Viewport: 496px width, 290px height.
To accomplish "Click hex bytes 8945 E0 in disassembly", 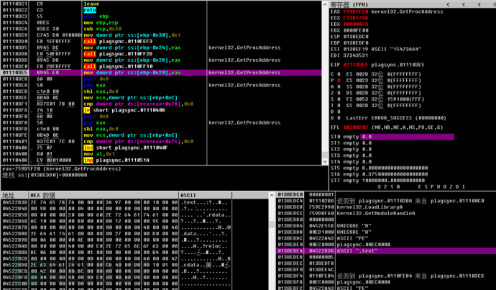I will pyautogui.click(x=47, y=73).
